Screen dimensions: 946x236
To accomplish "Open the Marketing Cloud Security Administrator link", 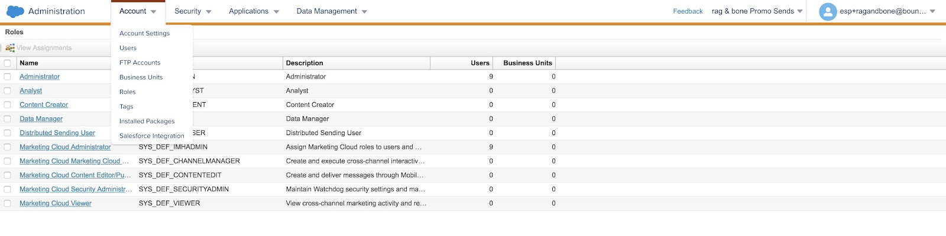I will click(x=76, y=189).
